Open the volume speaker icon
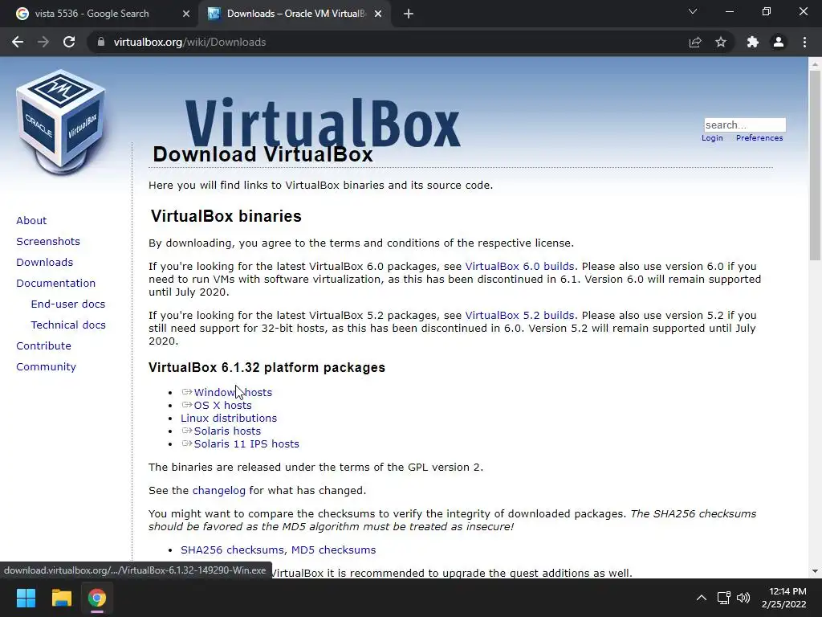The width and height of the screenshot is (822, 617). click(x=743, y=598)
